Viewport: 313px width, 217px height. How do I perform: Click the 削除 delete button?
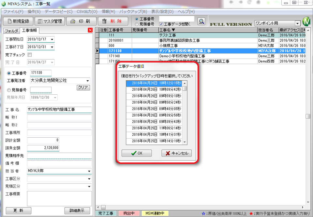click(113, 21)
